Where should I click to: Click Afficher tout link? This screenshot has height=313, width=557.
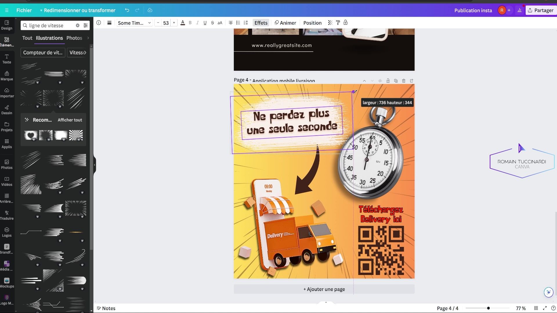pos(70,120)
